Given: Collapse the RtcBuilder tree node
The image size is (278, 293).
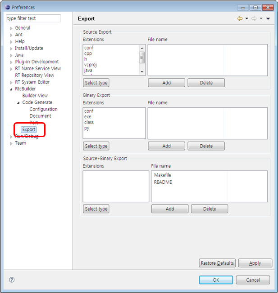Looking at the screenshot, I should (x=11, y=89).
